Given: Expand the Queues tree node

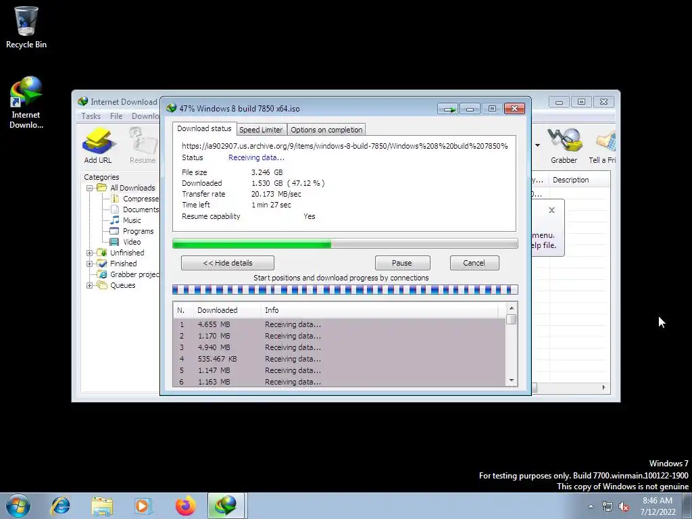Looking at the screenshot, I should [90, 285].
